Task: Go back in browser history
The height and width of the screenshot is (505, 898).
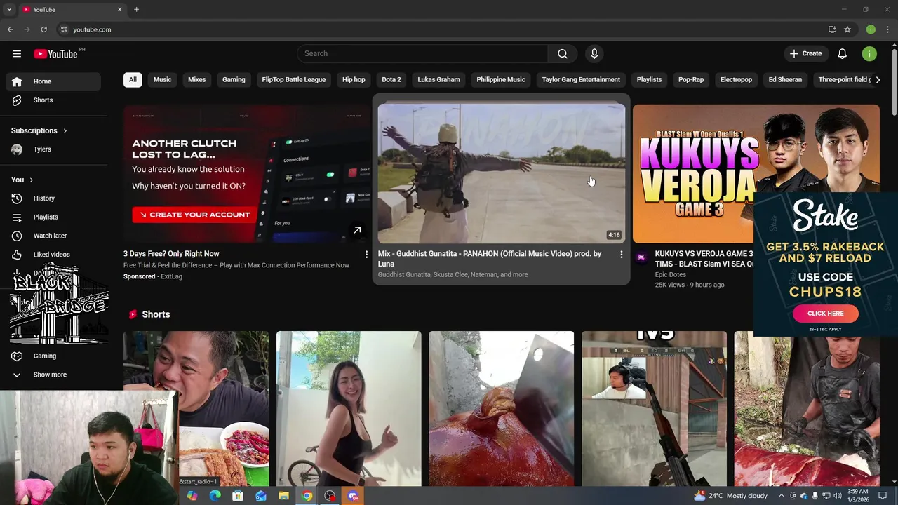Action: pyautogui.click(x=10, y=29)
